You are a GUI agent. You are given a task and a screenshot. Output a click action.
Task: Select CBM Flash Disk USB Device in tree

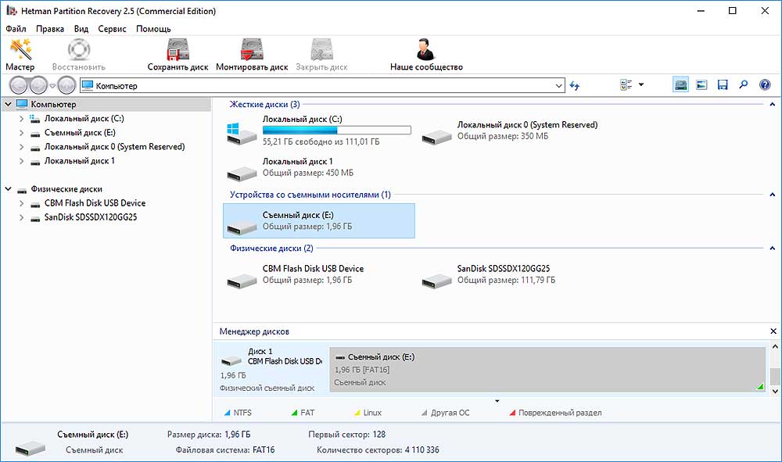[95, 203]
